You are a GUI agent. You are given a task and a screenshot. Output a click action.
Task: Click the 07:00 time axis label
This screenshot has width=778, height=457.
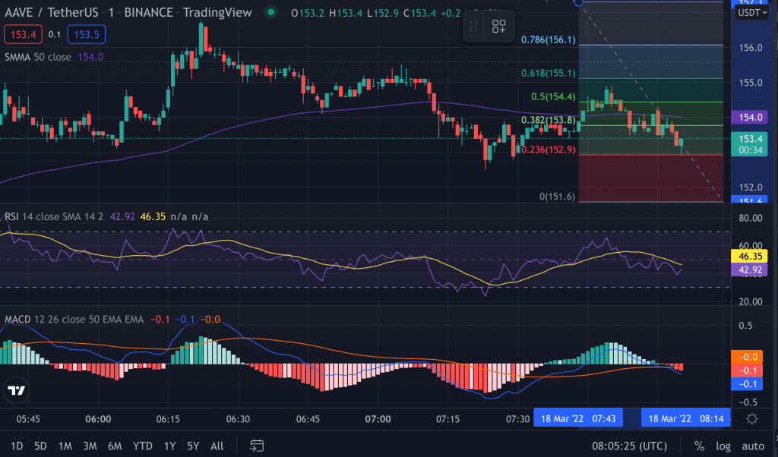pos(378,419)
